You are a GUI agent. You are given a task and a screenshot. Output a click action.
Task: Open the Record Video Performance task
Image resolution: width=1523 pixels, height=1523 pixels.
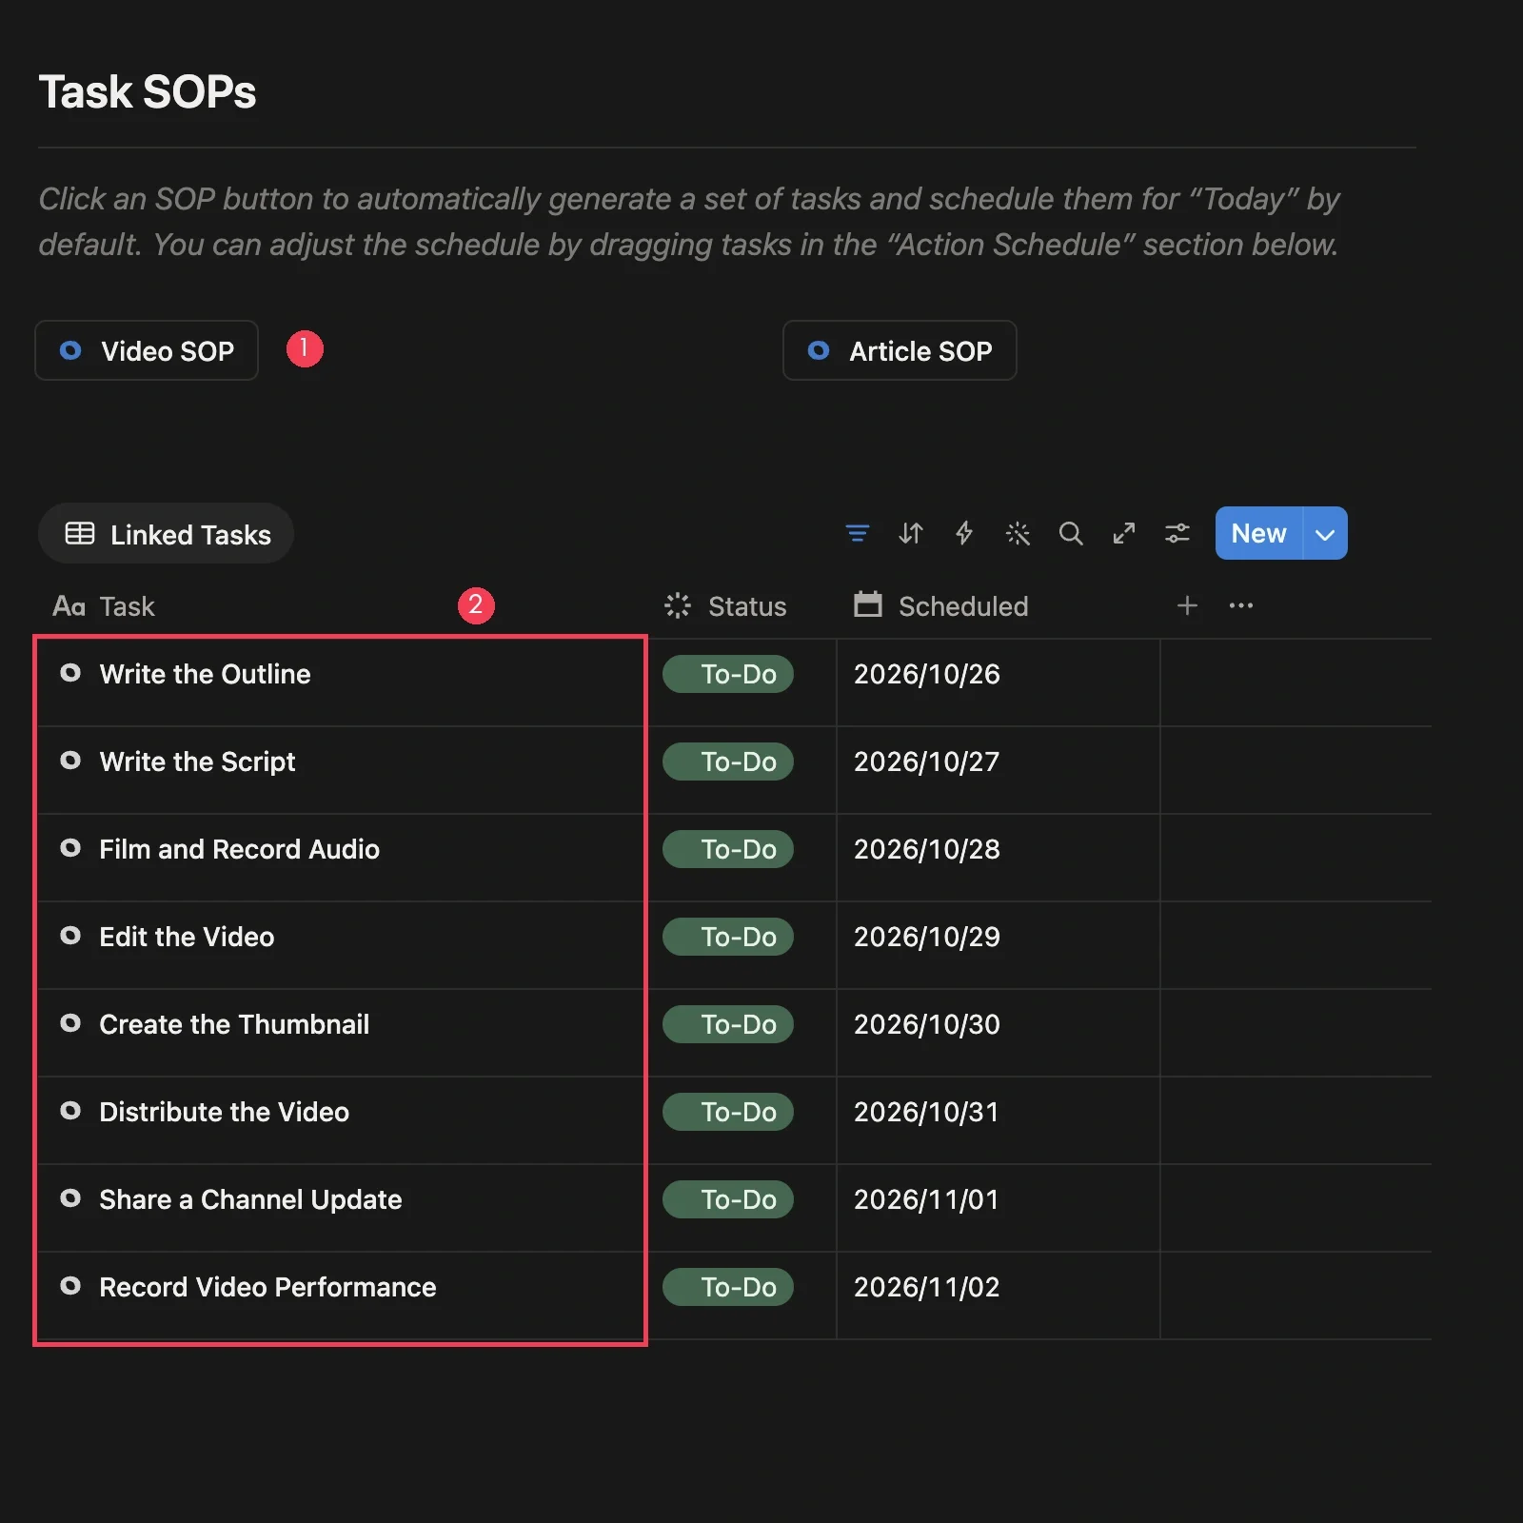pyautogui.click(x=267, y=1287)
